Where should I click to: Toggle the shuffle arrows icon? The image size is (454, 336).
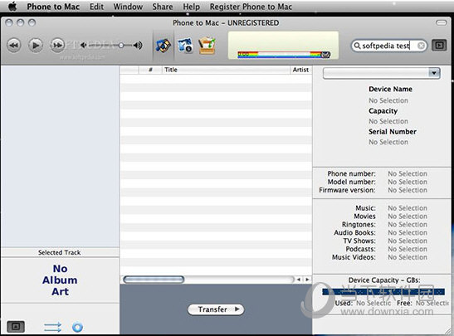(x=52, y=328)
